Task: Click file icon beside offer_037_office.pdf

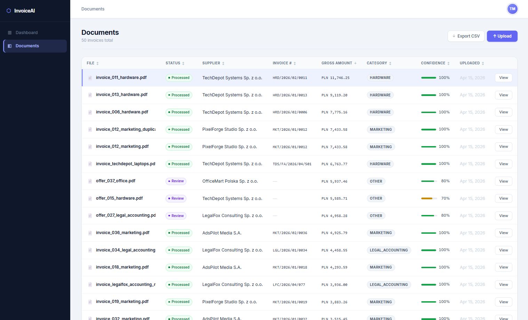Action: 90,181
